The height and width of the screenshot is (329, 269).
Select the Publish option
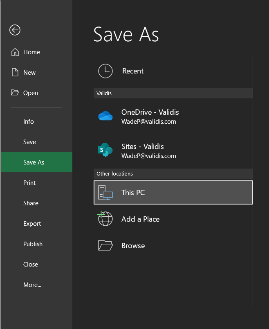point(33,244)
